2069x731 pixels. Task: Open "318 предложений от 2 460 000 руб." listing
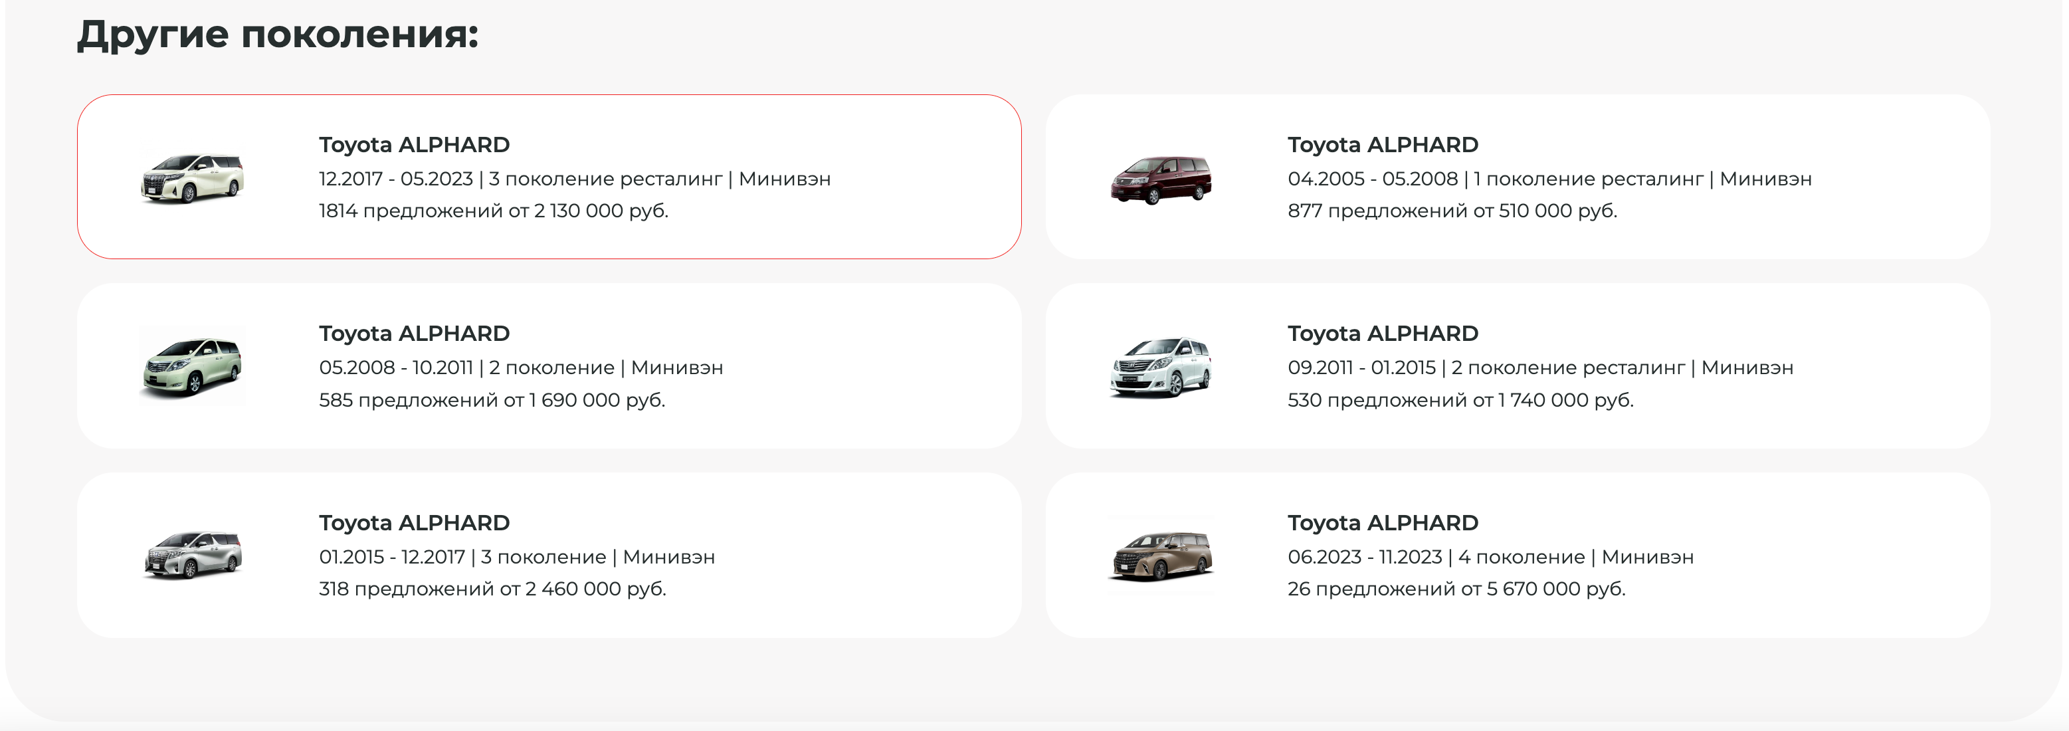click(492, 589)
